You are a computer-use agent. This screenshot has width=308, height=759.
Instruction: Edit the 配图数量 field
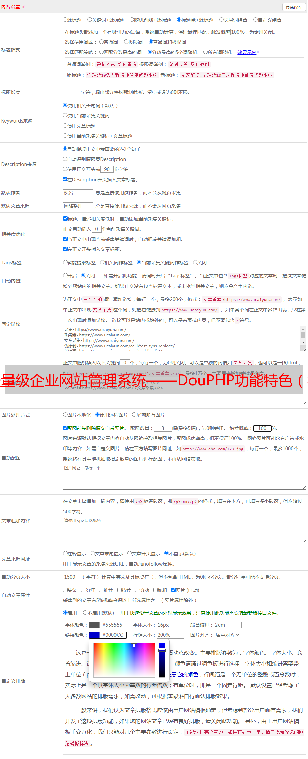[x=163, y=428]
